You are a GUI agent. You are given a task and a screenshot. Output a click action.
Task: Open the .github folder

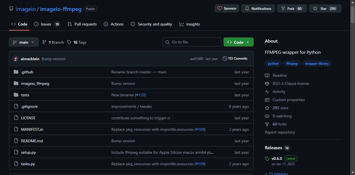pyautogui.click(x=27, y=72)
